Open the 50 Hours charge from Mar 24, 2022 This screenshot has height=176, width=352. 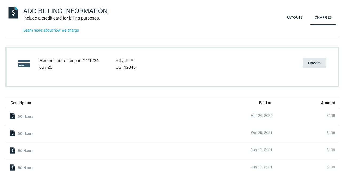pyautogui.click(x=26, y=116)
